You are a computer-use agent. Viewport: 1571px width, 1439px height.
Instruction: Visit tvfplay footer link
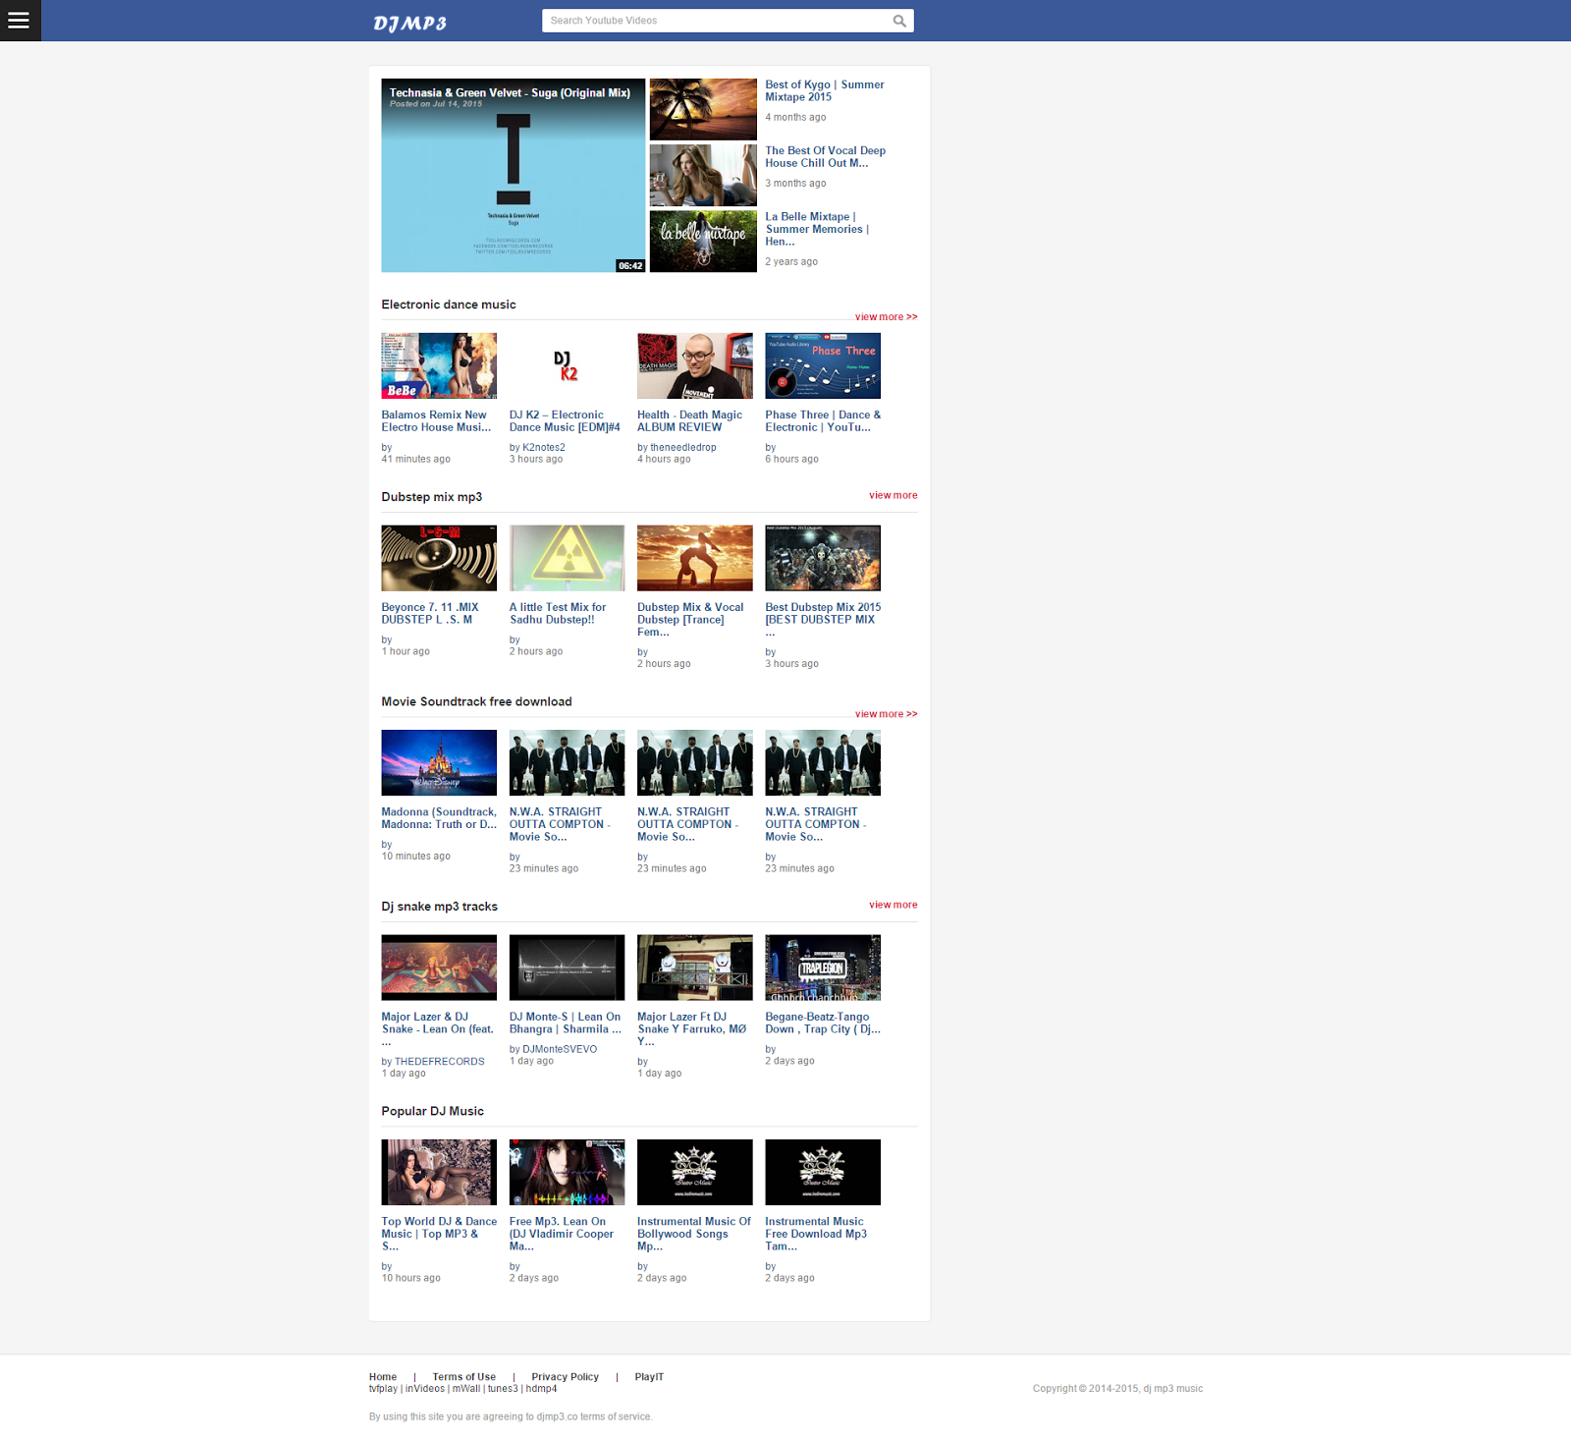click(383, 1388)
